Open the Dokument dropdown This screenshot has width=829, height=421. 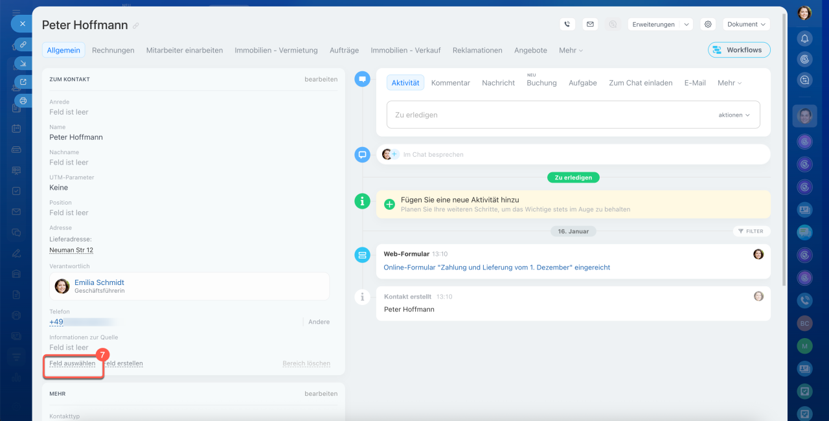click(x=746, y=24)
